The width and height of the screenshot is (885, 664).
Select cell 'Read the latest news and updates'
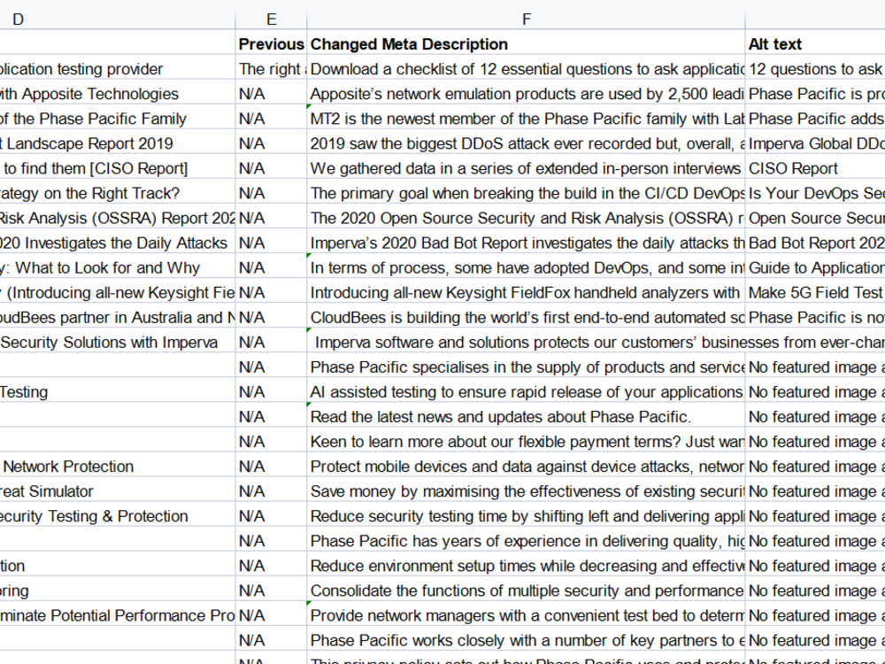click(x=526, y=417)
